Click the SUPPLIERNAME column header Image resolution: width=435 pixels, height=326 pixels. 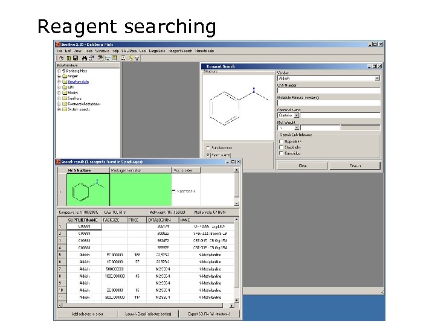[x=84, y=220]
